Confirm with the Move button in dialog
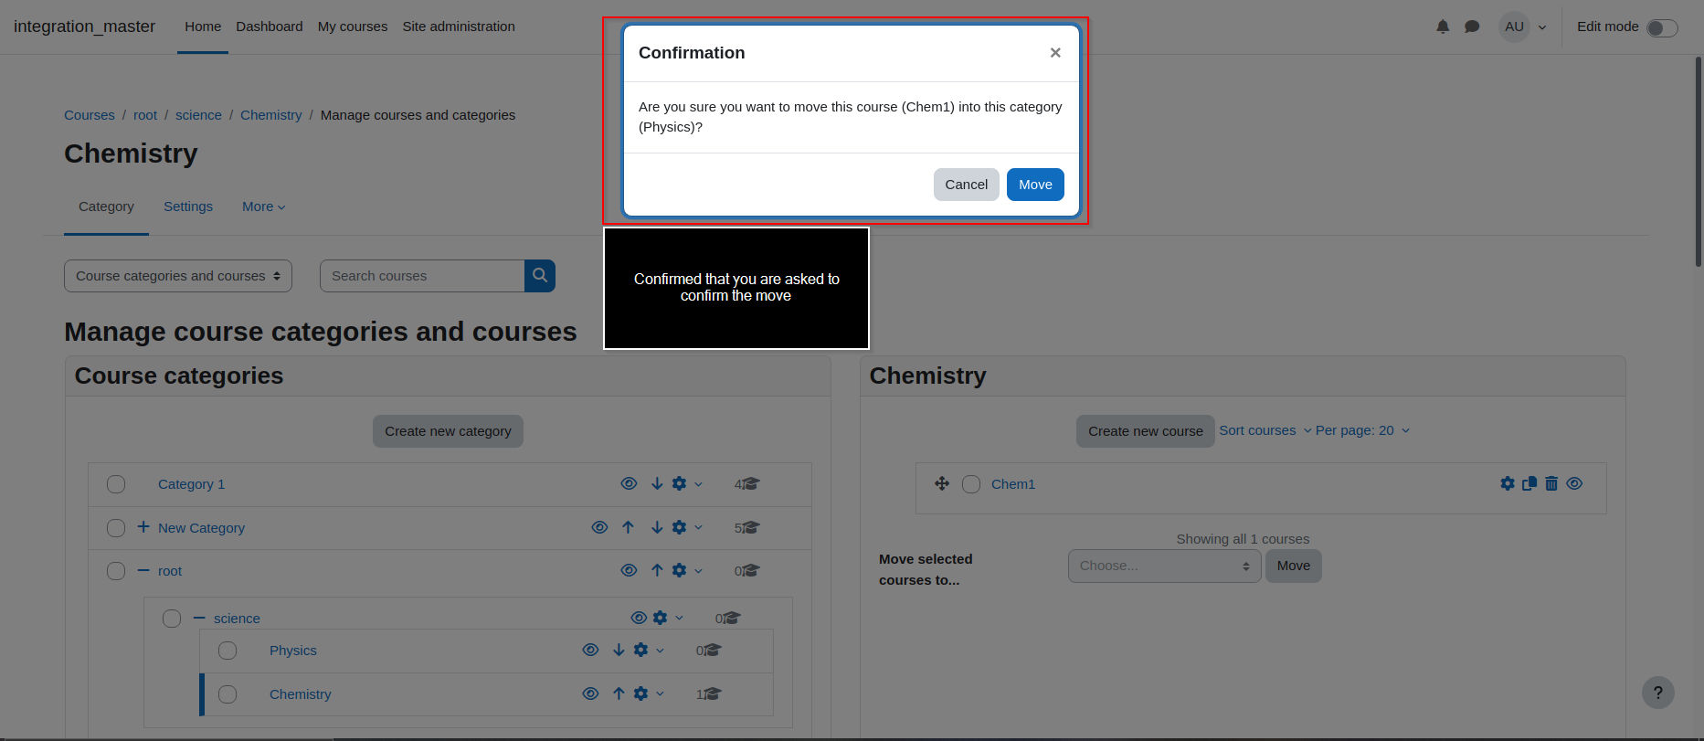 click(1035, 185)
